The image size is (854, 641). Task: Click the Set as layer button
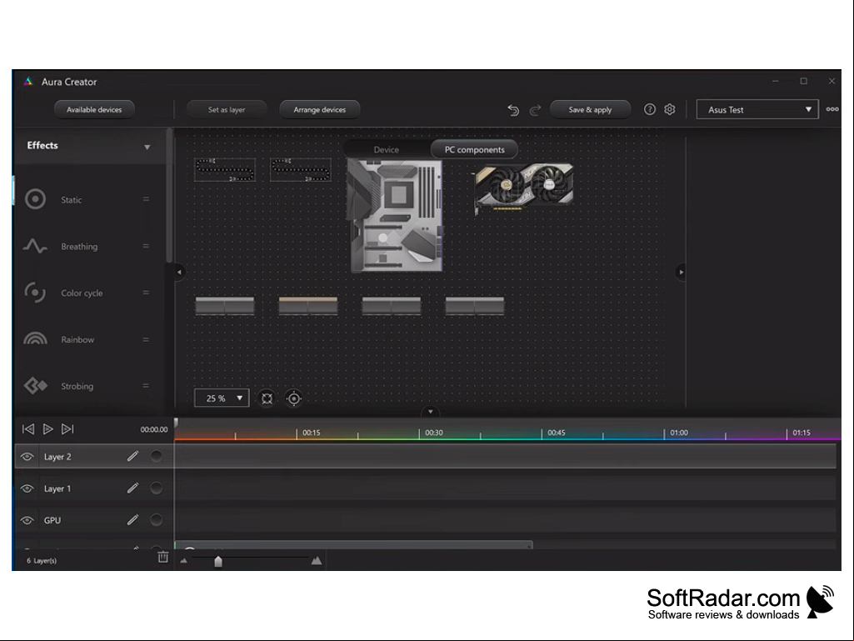(227, 109)
